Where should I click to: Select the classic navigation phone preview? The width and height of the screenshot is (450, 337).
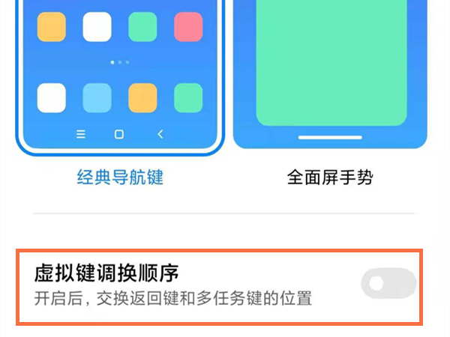(120, 77)
